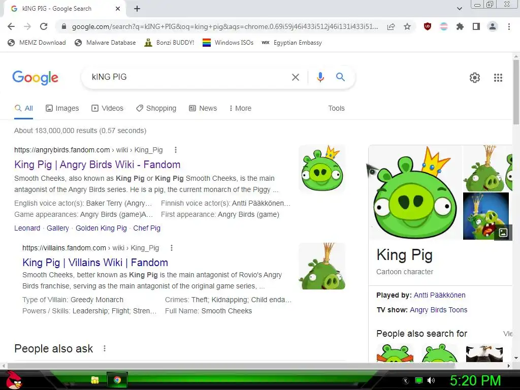Follow the Chef Pig sitelink
Screen dimensions: 520x390
147,228
